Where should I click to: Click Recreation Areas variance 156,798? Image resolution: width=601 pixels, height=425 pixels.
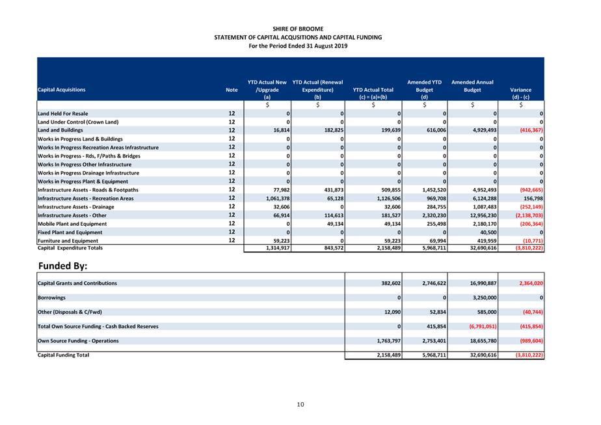tap(533, 199)
